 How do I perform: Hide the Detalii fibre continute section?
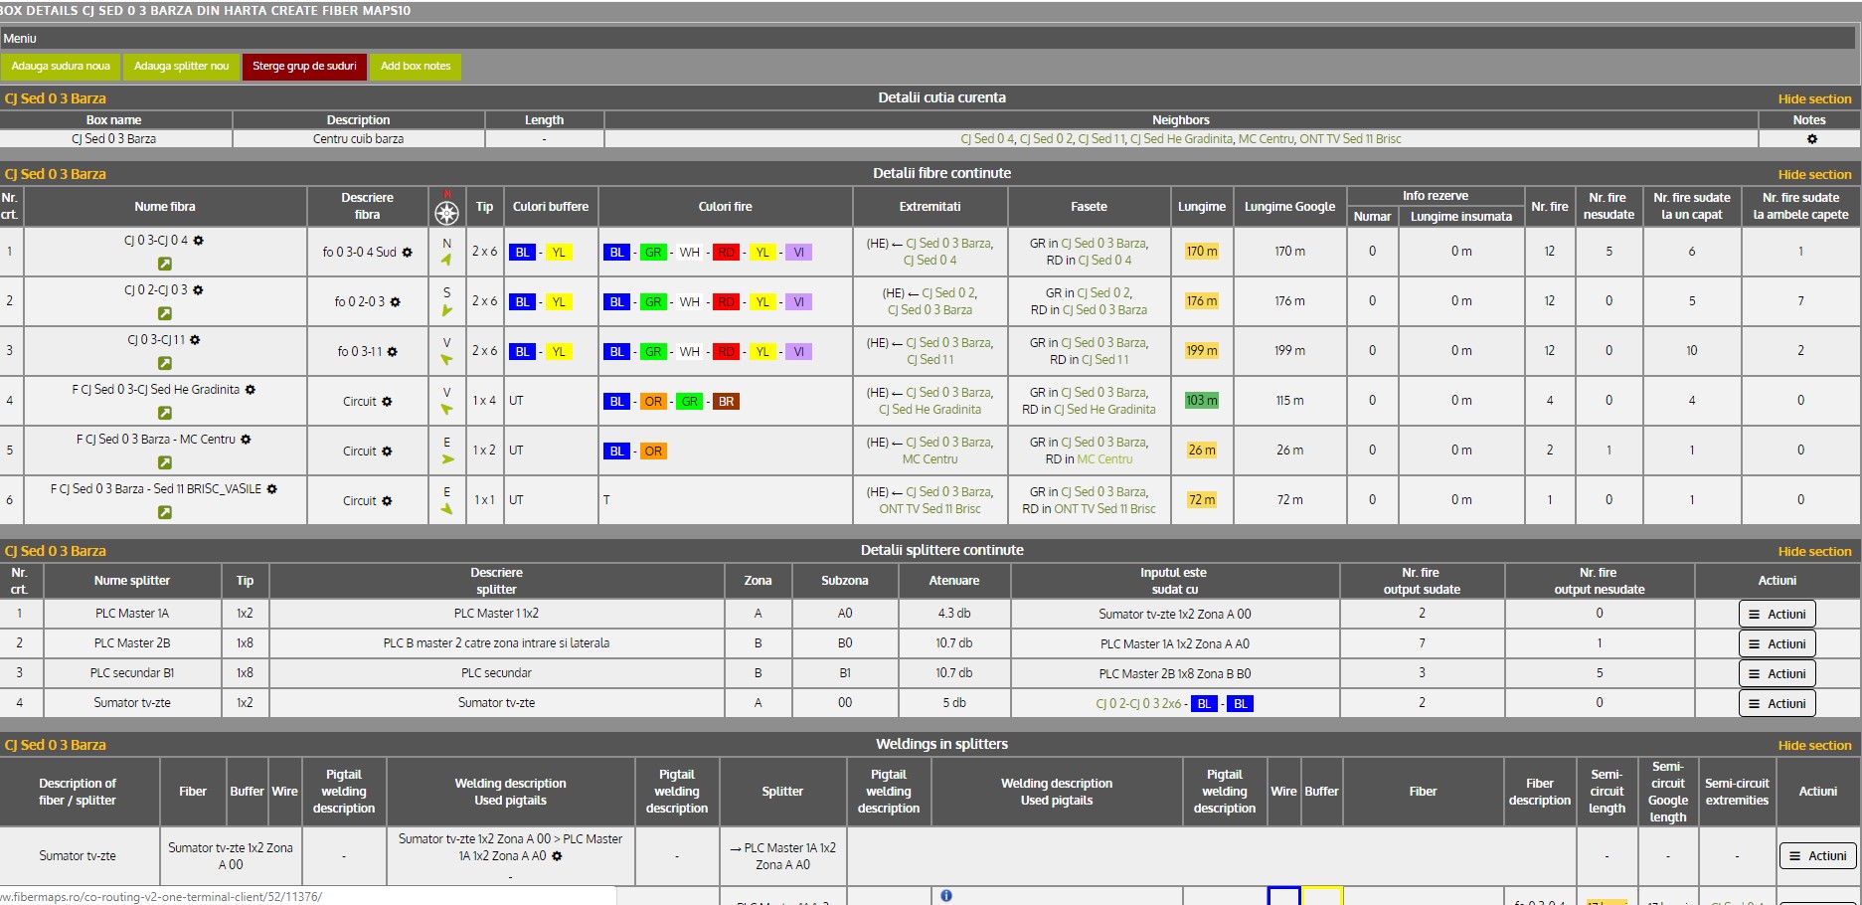coord(1814,174)
